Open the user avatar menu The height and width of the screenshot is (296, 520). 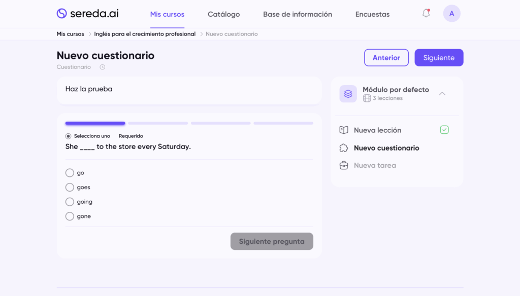pos(451,14)
